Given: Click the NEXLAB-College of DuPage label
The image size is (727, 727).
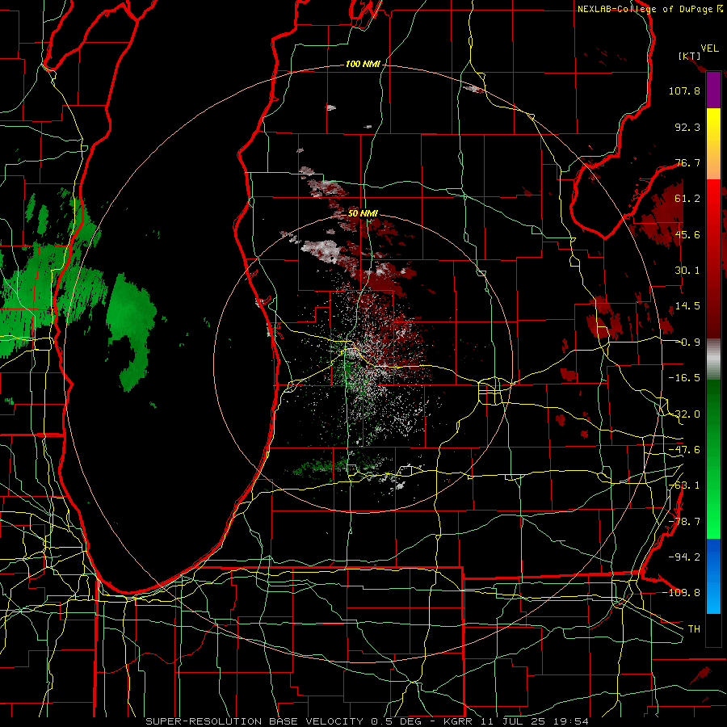Looking at the screenshot, I should (649, 9).
